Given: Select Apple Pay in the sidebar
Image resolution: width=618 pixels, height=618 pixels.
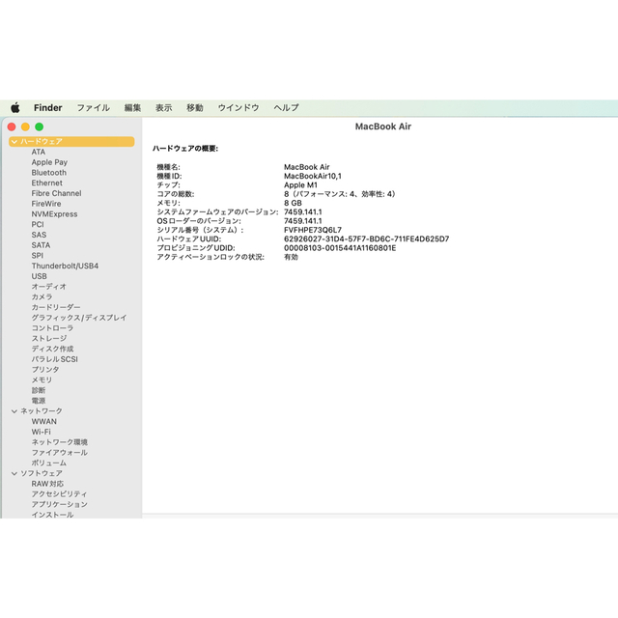Looking at the screenshot, I should coord(49,162).
